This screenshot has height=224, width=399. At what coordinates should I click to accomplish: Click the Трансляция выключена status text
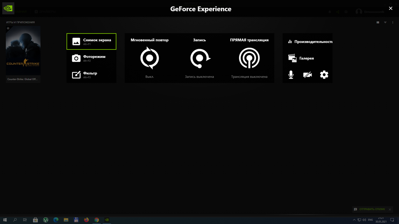[x=249, y=77]
